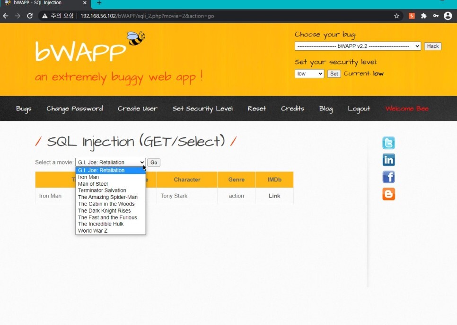The width and height of the screenshot is (457, 325).
Task: Click the browser back arrow
Action: pos(6,16)
